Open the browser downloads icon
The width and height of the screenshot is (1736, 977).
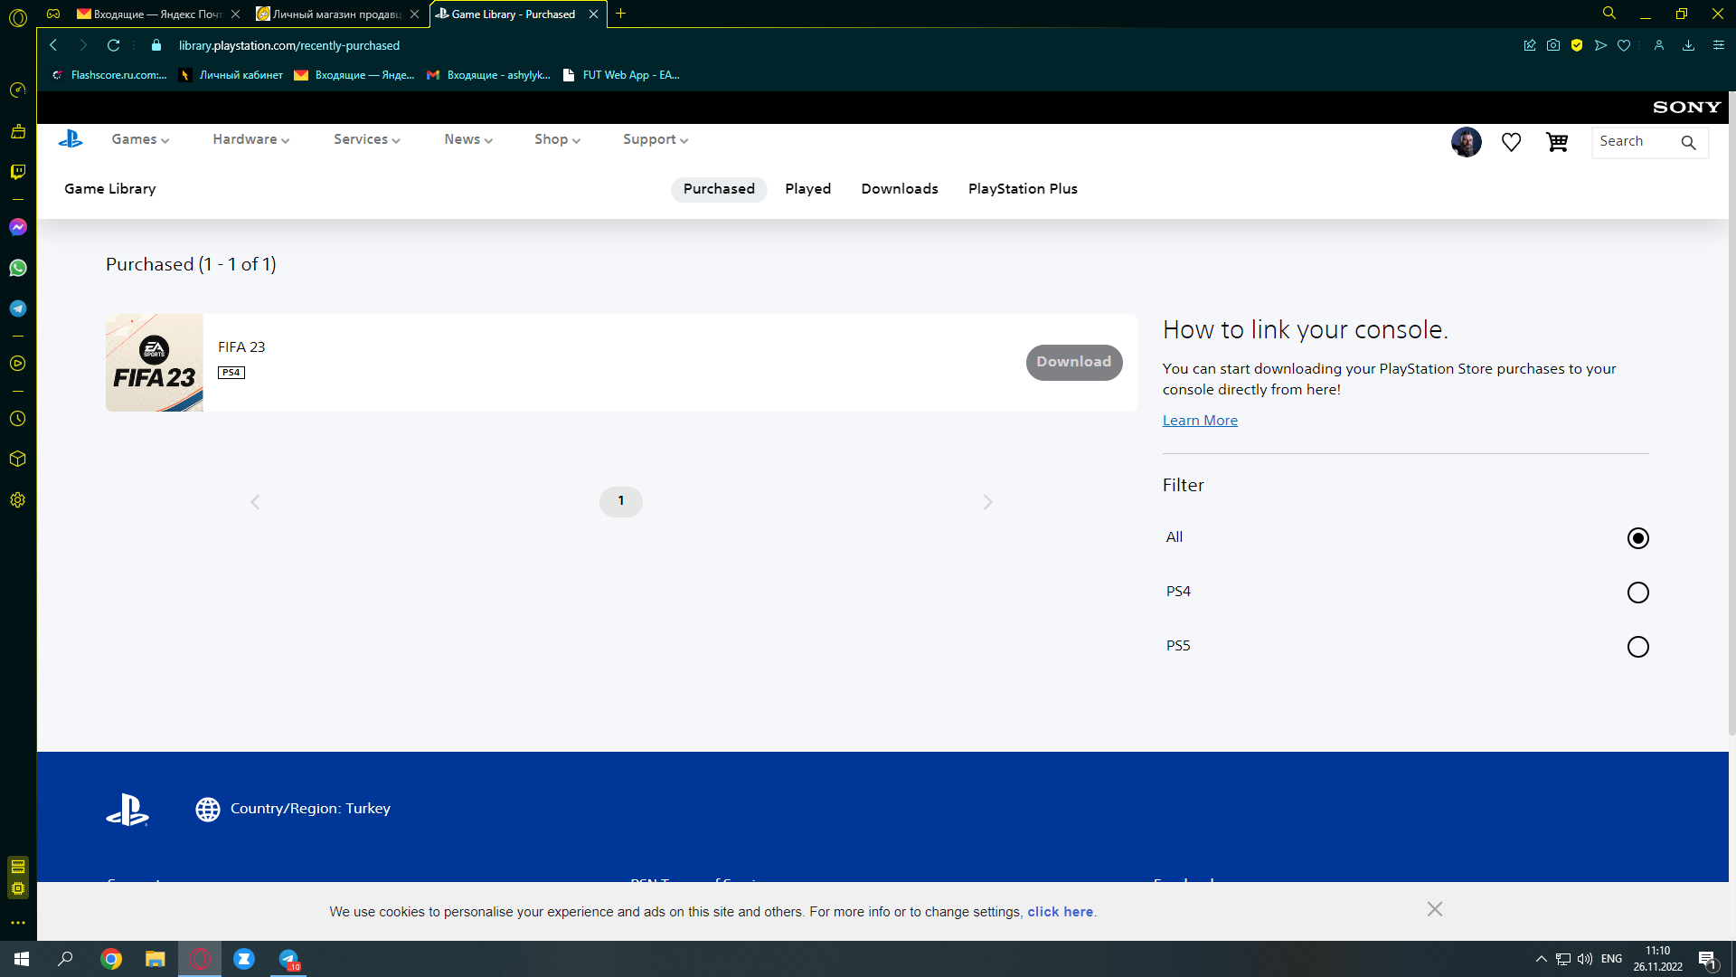click(x=1688, y=45)
